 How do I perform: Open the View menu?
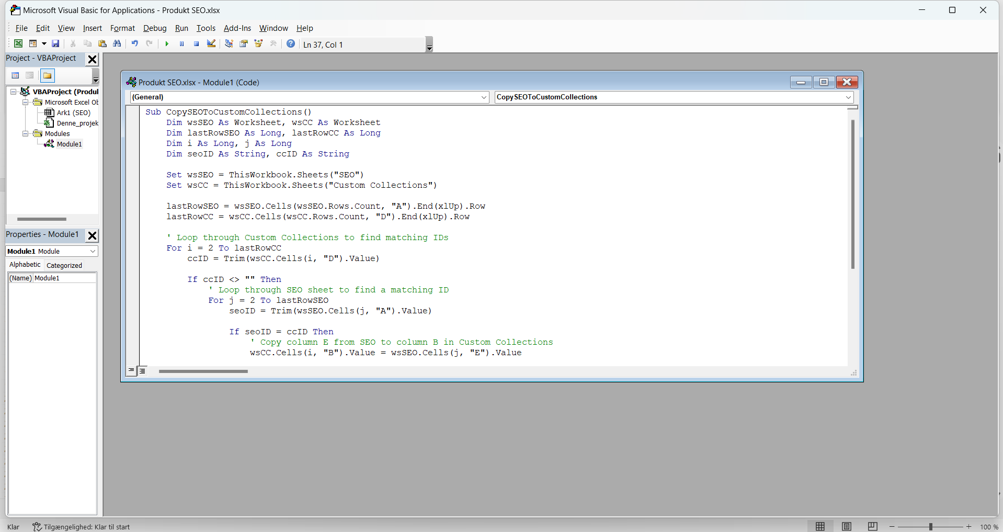[66, 28]
